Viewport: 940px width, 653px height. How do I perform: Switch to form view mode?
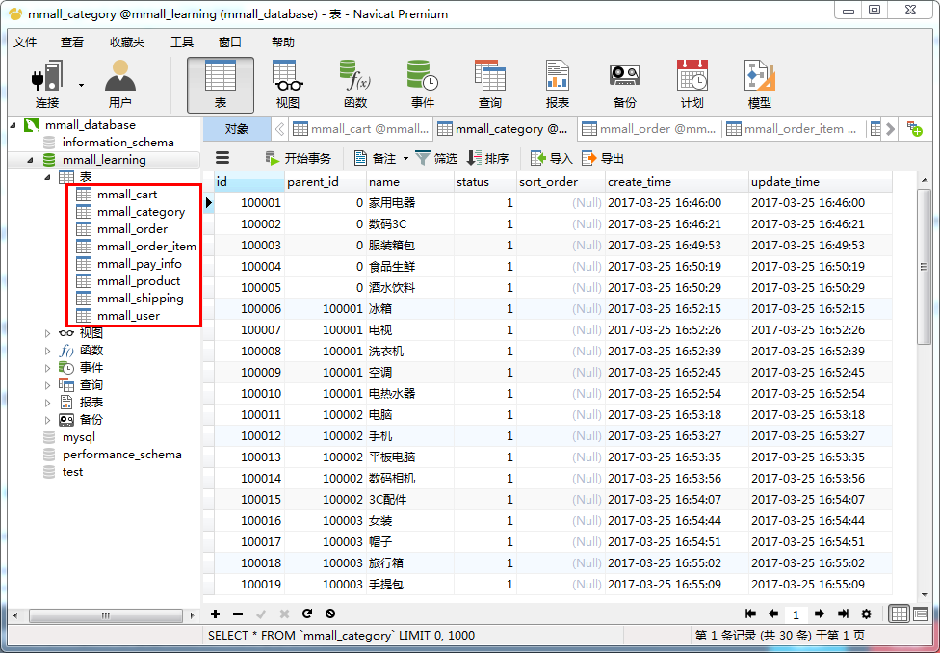pyautogui.click(x=920, y=614)
